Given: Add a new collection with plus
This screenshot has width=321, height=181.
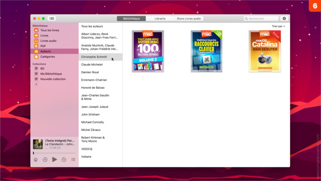Looking at the screenshot, I should [x=36, y=84].
